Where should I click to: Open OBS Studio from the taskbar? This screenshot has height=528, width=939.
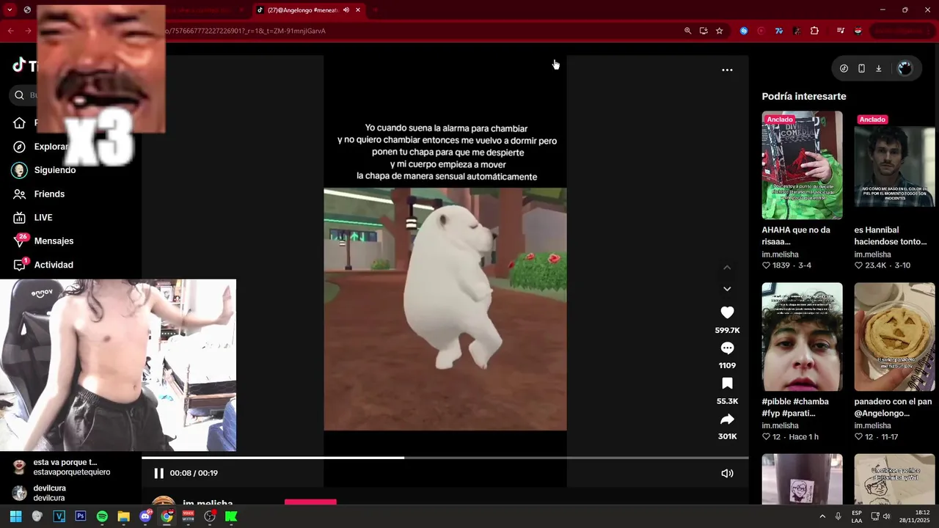pos(210,516)
